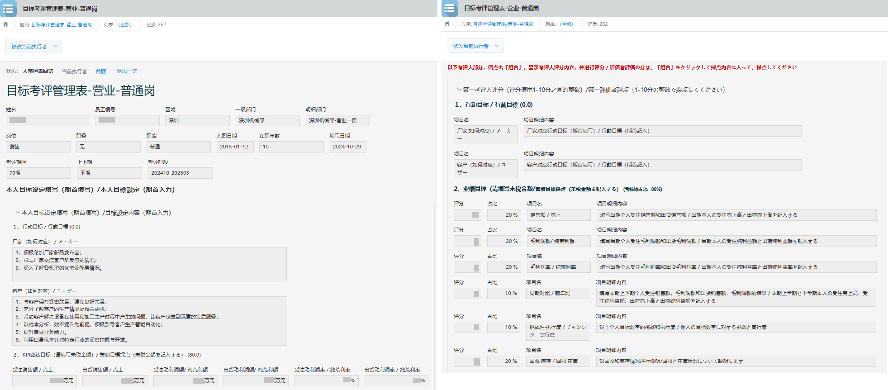The image size is (888, 390).
Task: Collapse the 本人目标设定填写 (期首填写) section chevron
Action: [18, 212]
